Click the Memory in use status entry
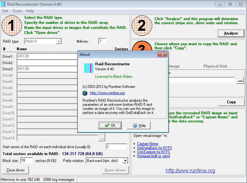This screenshot has height=183, width=247. (21, 179)
